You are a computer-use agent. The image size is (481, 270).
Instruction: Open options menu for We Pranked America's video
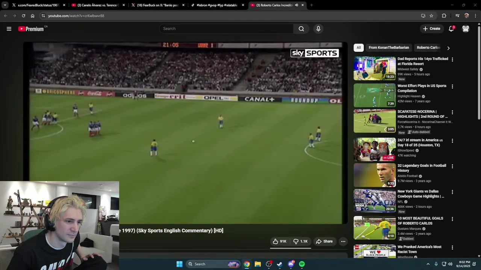click(452, 248)
